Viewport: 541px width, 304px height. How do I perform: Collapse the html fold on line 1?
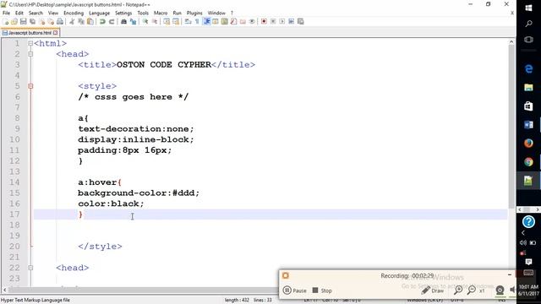pos(30,43)
